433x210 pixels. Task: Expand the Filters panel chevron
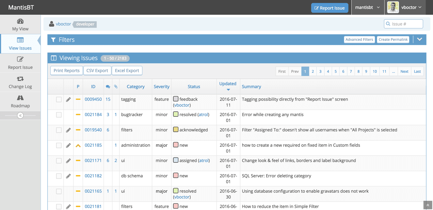(x=420, y=39)
